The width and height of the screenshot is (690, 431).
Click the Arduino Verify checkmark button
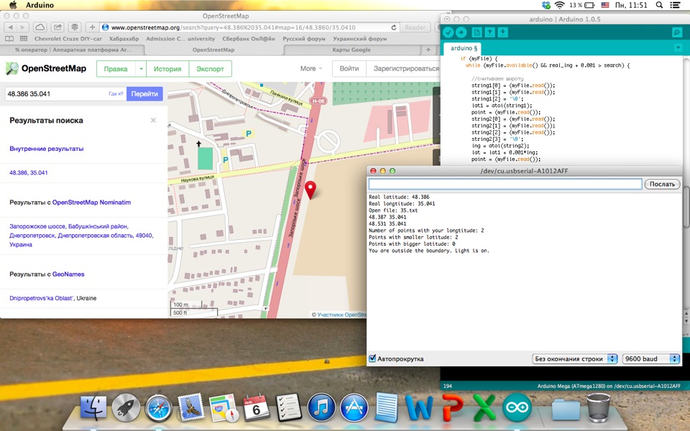point(448,32)
